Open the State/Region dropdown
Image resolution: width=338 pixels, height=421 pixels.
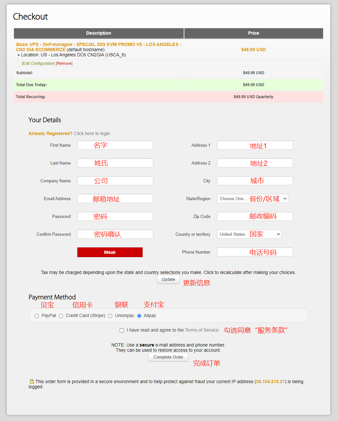click(252, 199)
